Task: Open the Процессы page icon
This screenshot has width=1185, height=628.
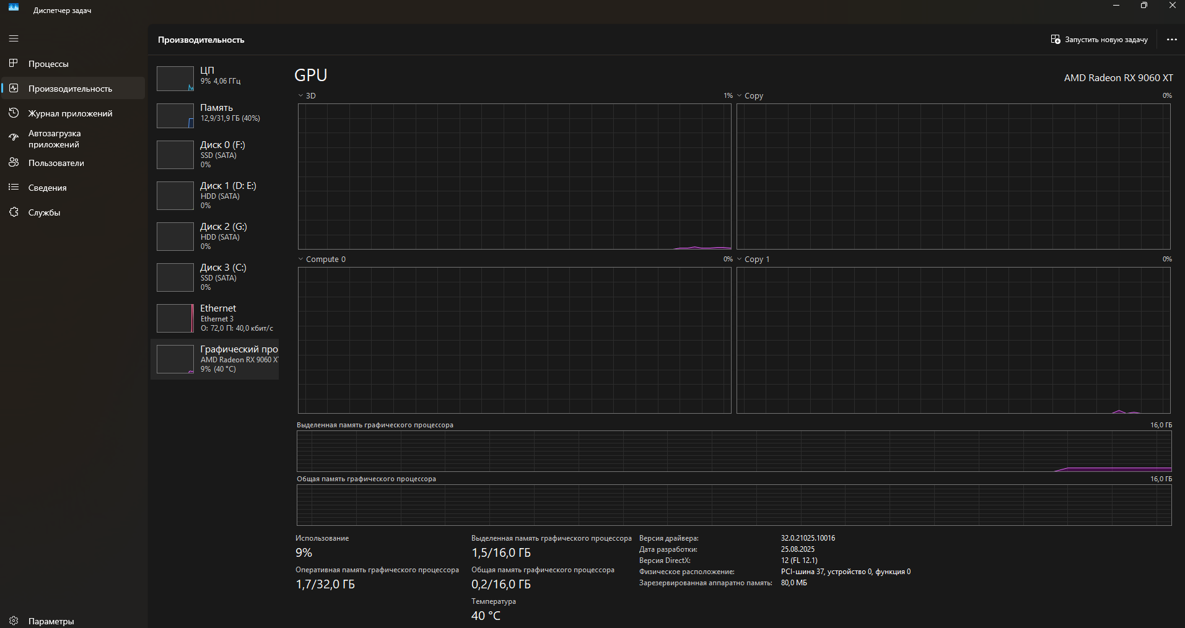Action: [x=14, y=63]
